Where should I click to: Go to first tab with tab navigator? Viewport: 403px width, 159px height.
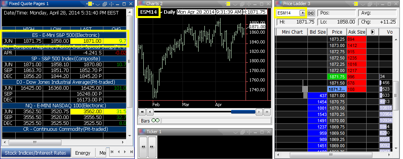(x=112, y=152)
